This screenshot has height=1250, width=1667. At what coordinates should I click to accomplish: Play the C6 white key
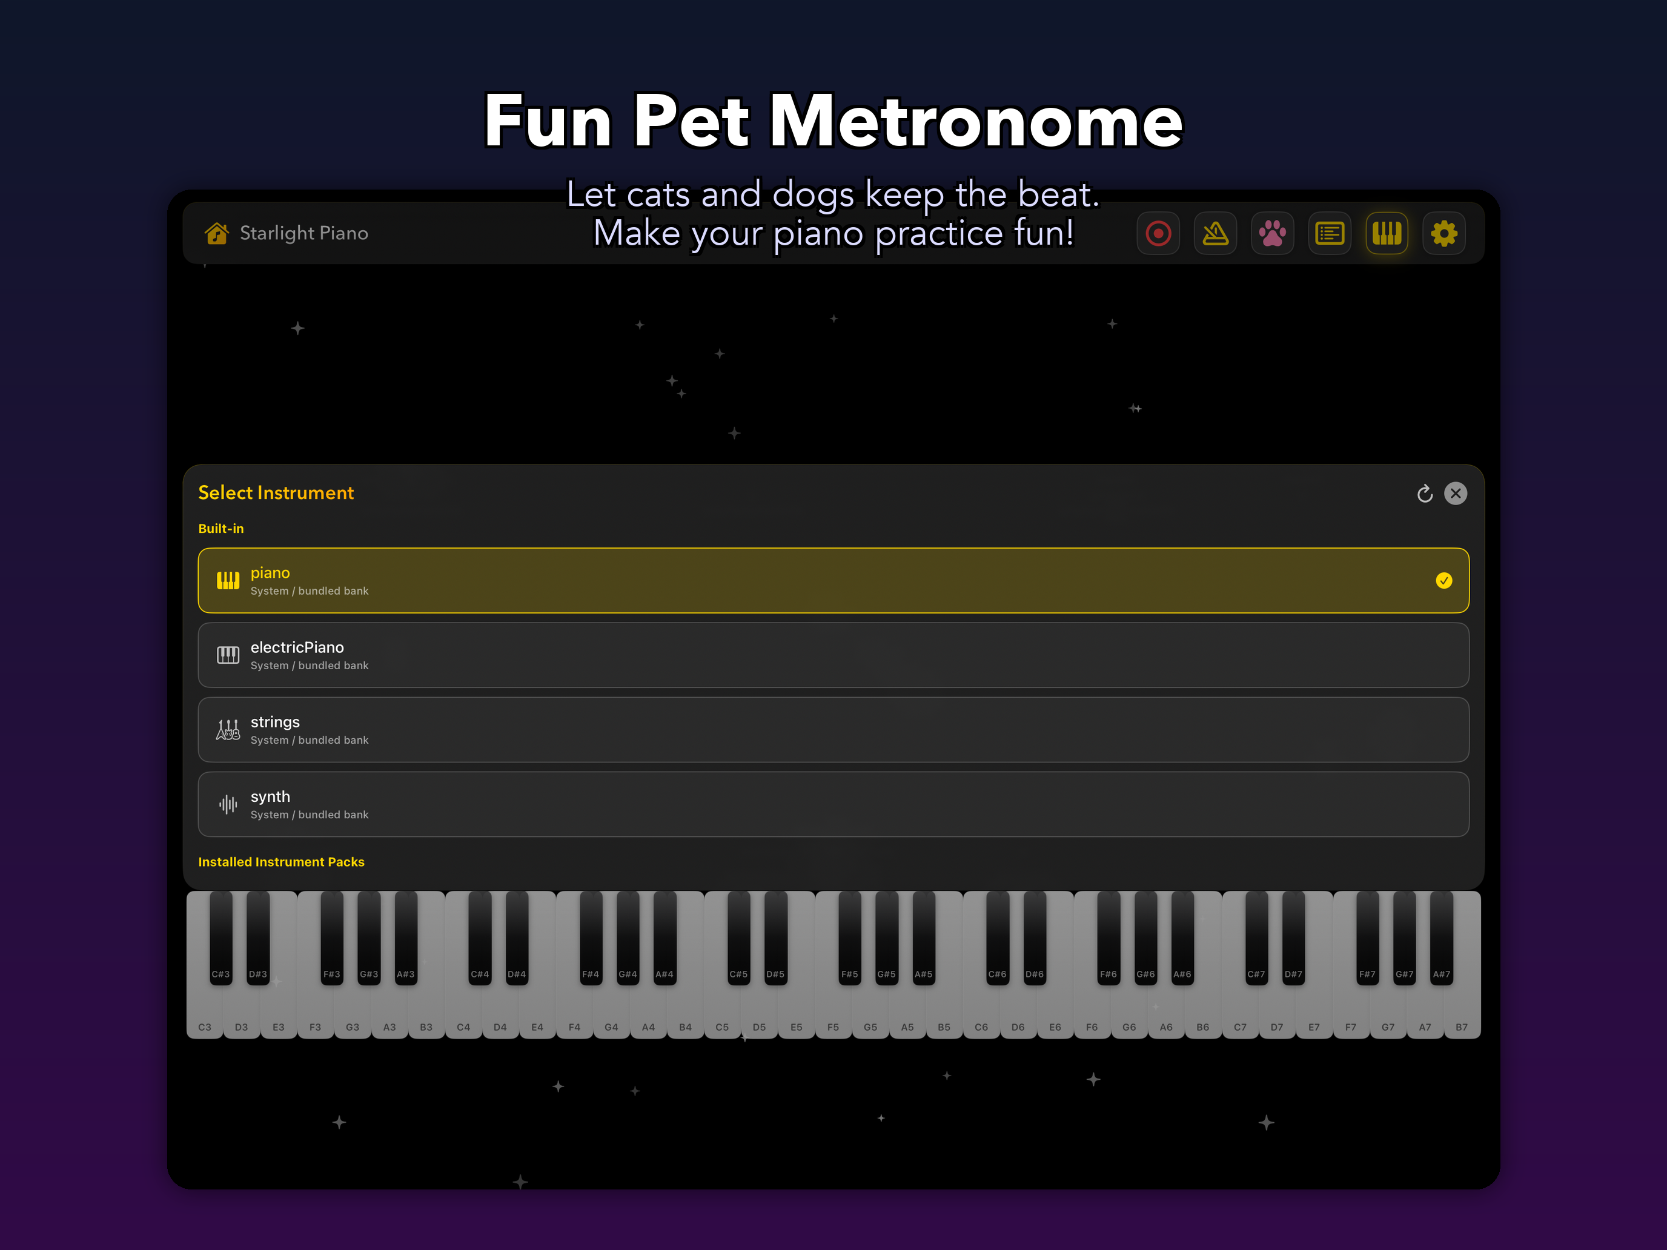coord(981,1013)
